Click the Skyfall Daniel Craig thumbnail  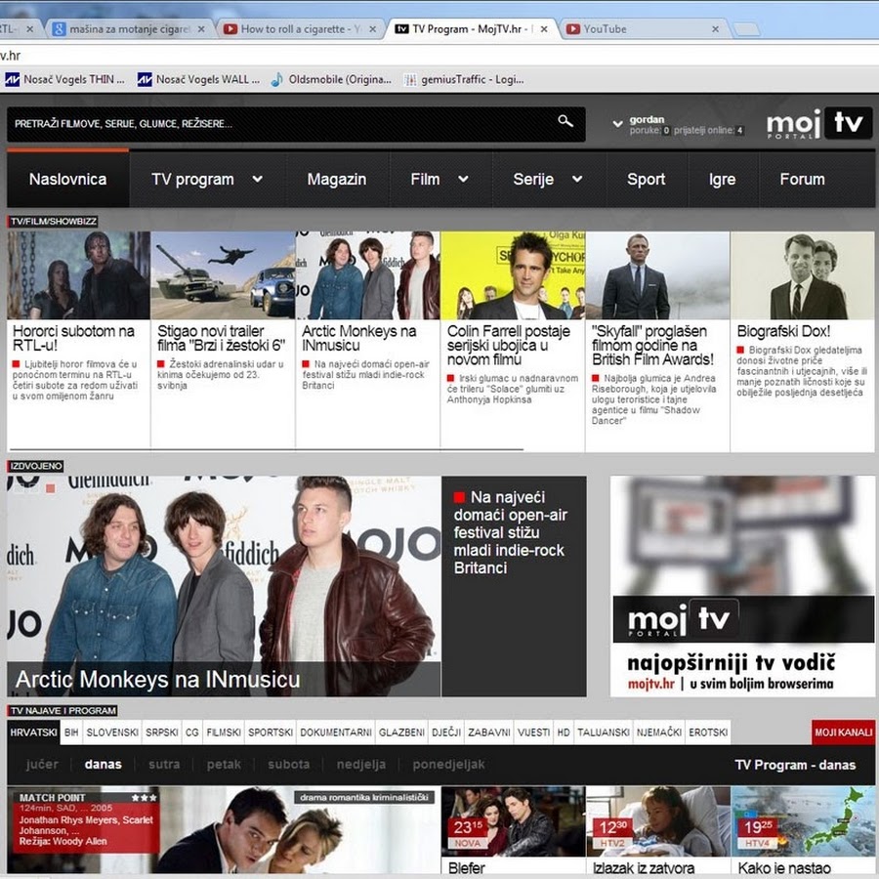pos(657,275)
